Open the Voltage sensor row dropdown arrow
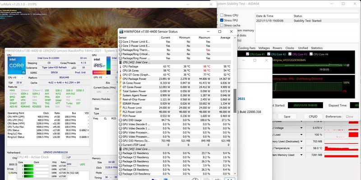Viewport: 361px width, 180px height. (301, 128)
